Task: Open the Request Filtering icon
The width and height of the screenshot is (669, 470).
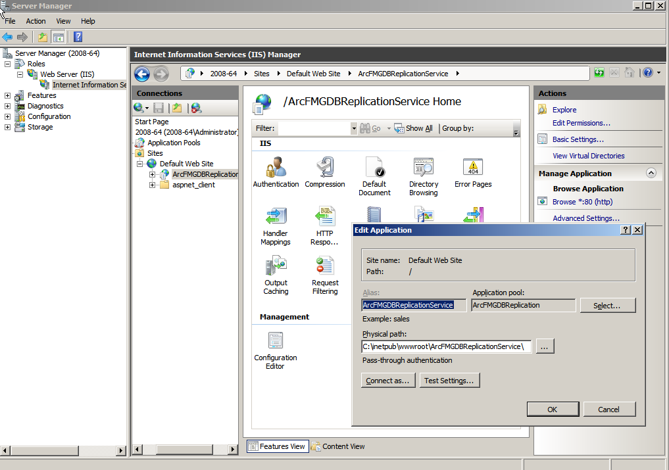Action: (325, 265)
